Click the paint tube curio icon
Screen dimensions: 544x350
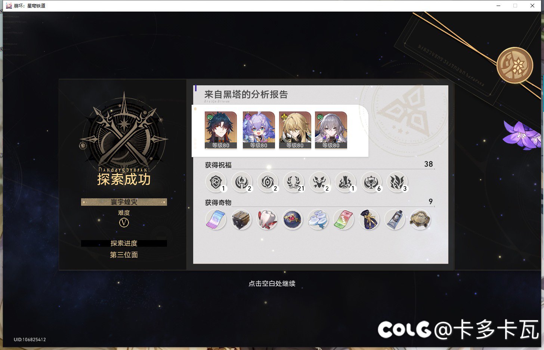[x=395, y=220]
